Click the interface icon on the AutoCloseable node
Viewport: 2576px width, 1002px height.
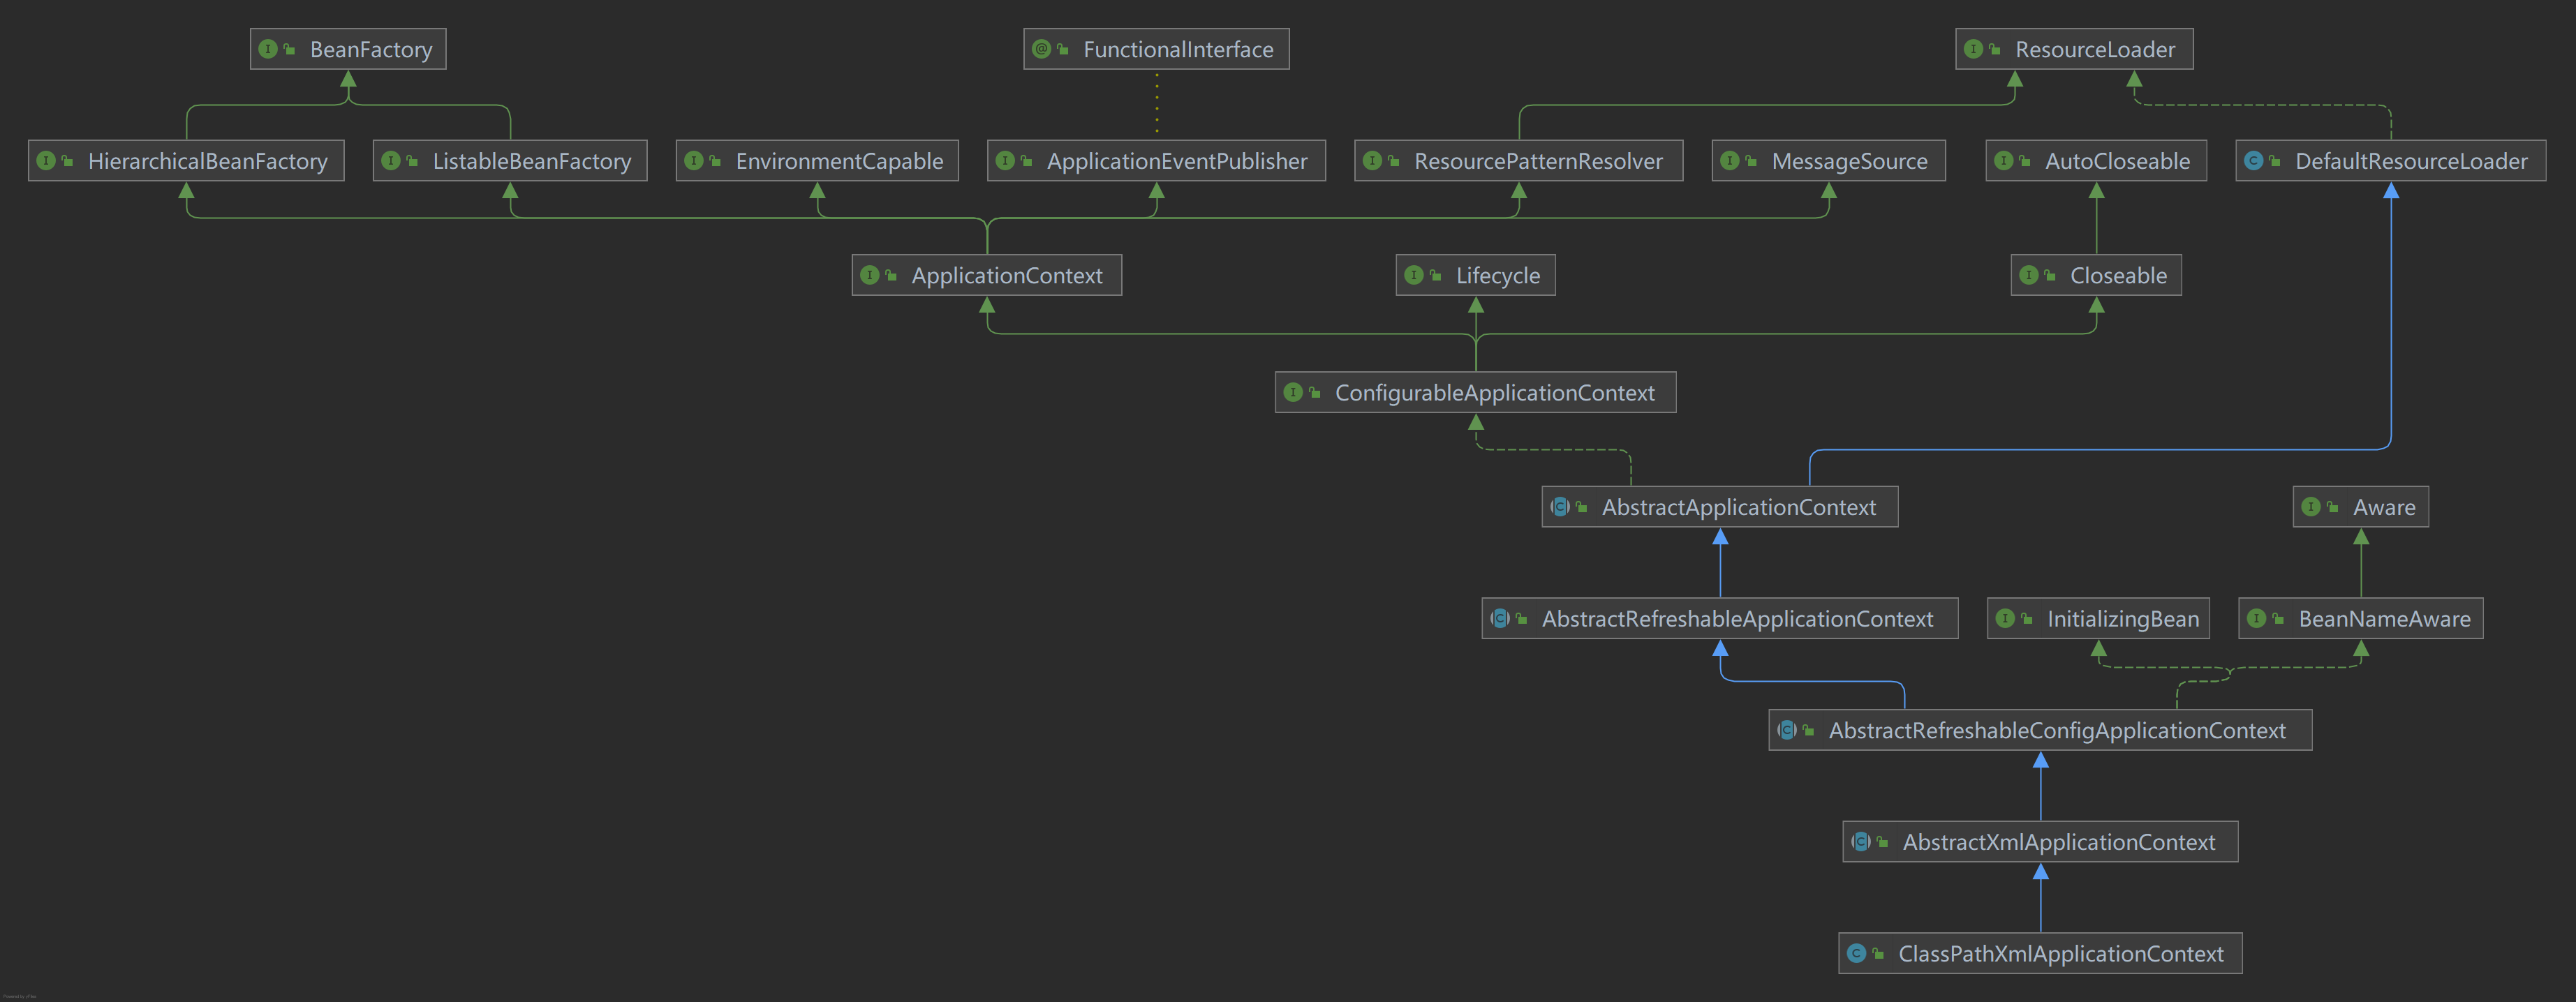click(2003, 161)
